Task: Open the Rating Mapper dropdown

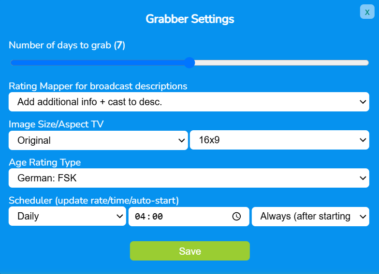Action: 189,102
